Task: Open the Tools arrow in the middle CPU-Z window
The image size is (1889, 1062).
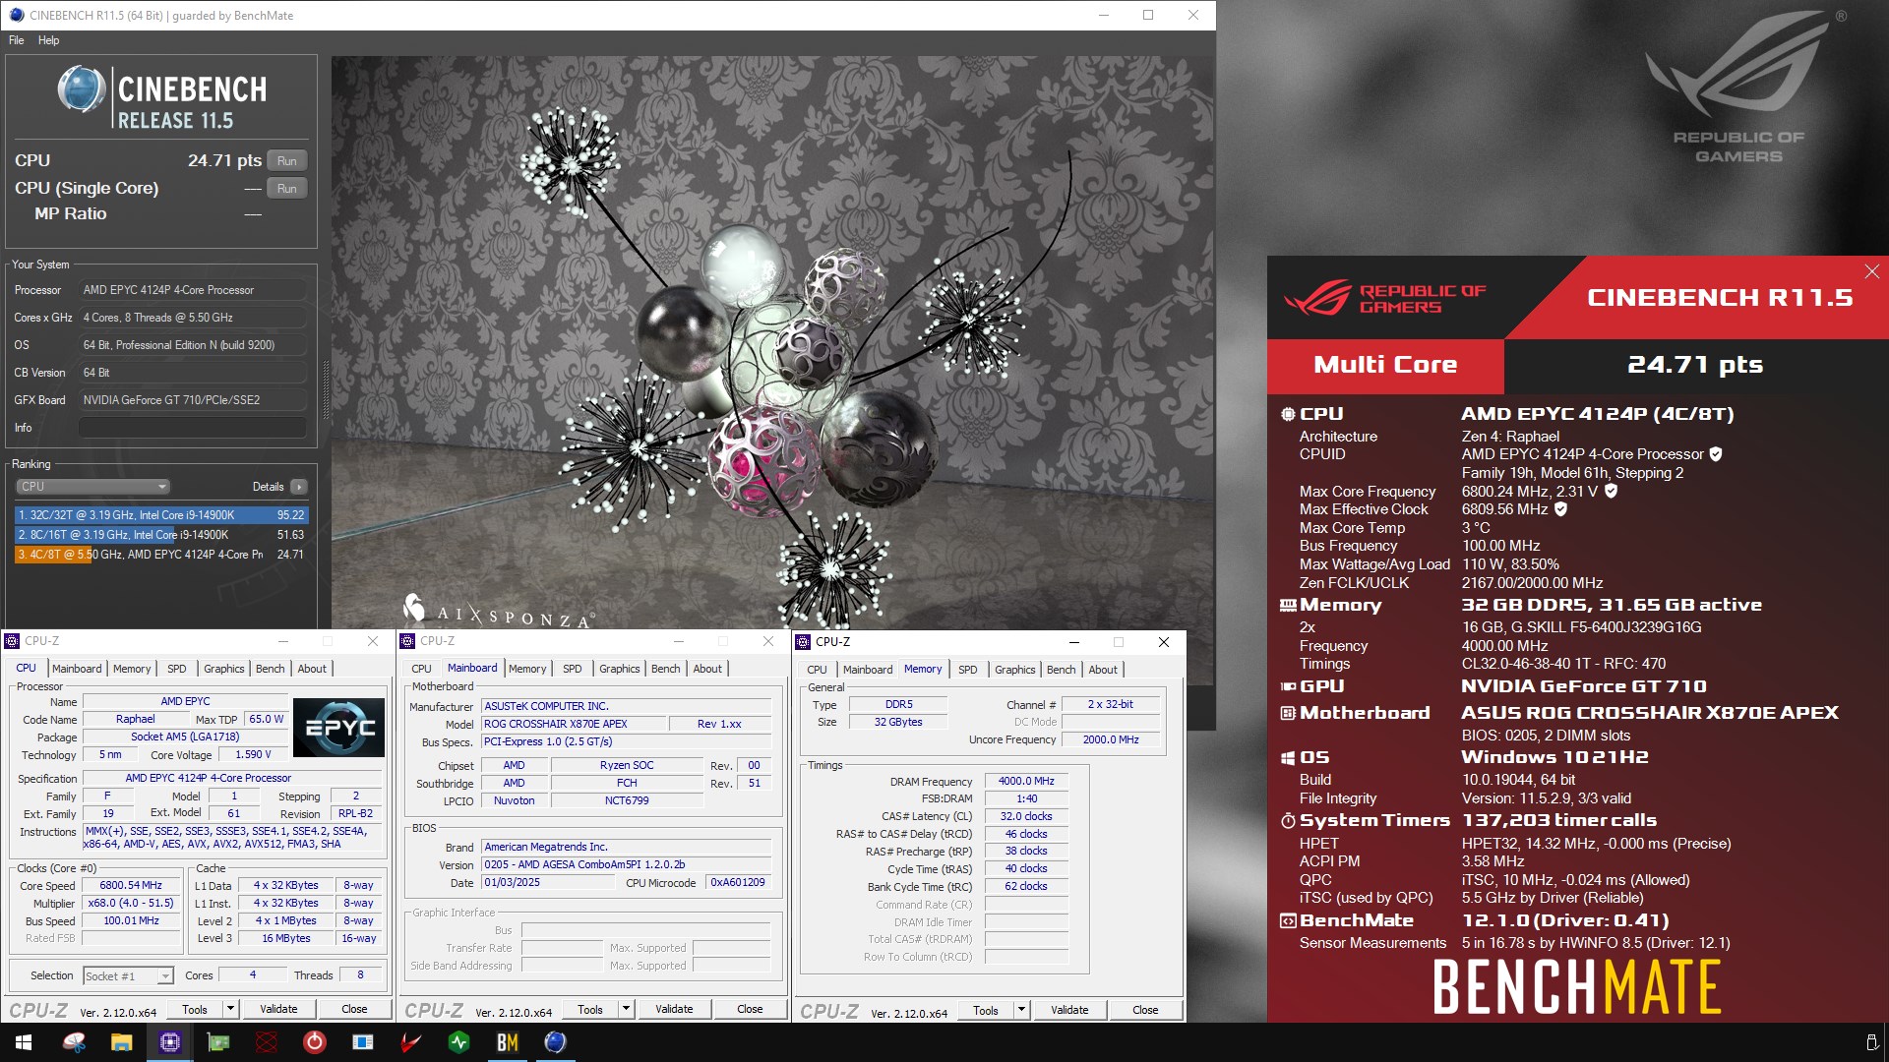Action: (x=626, y=1009)
